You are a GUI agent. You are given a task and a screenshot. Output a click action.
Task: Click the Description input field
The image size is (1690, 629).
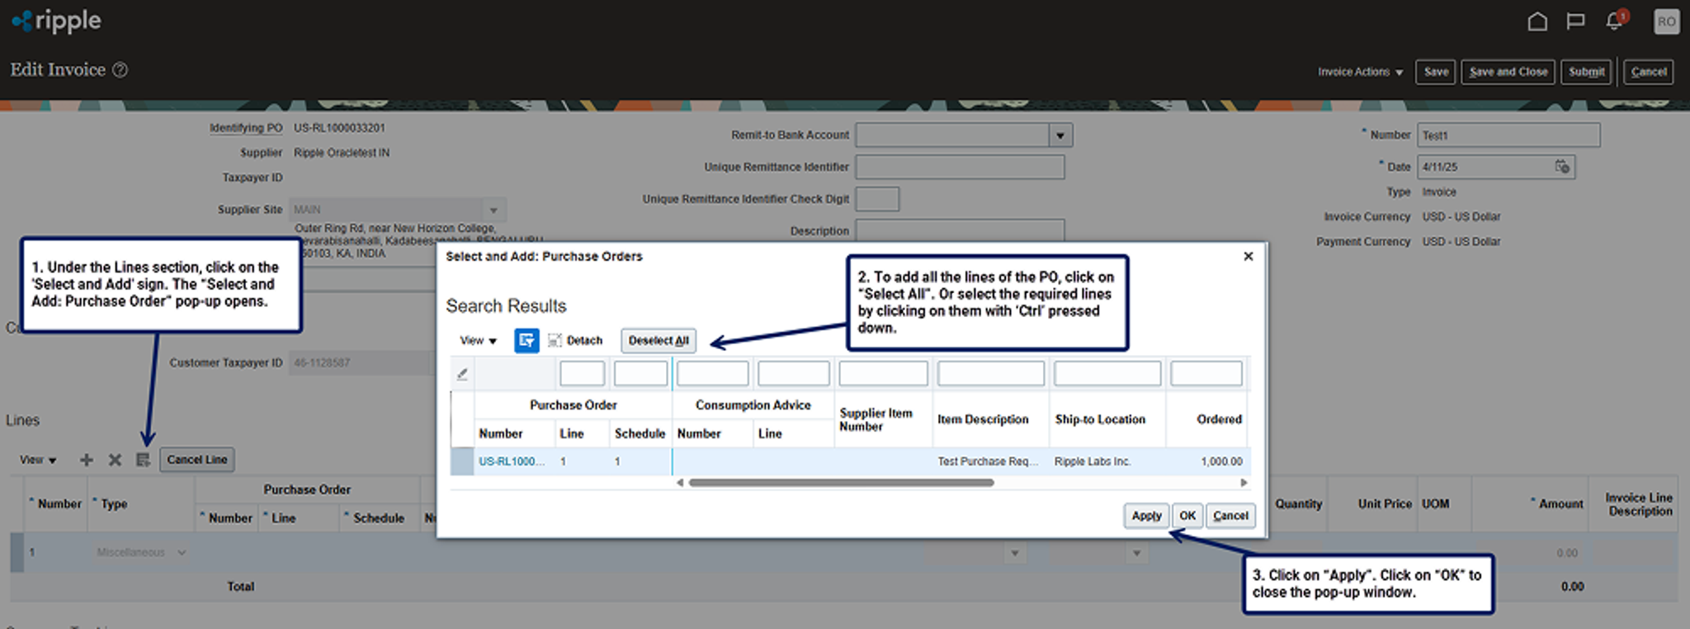pos(960,230)
